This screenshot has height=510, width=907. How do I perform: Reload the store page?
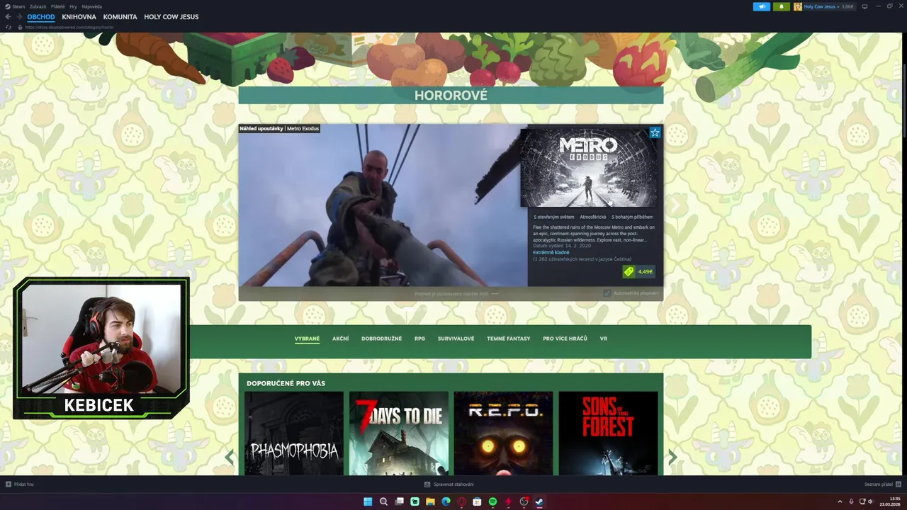[x=9, y=27]
